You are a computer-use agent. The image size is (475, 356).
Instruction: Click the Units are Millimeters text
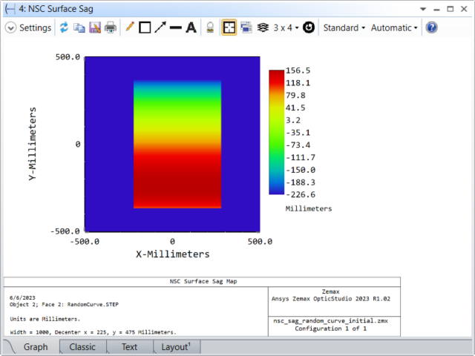click(x=45, y=319)
